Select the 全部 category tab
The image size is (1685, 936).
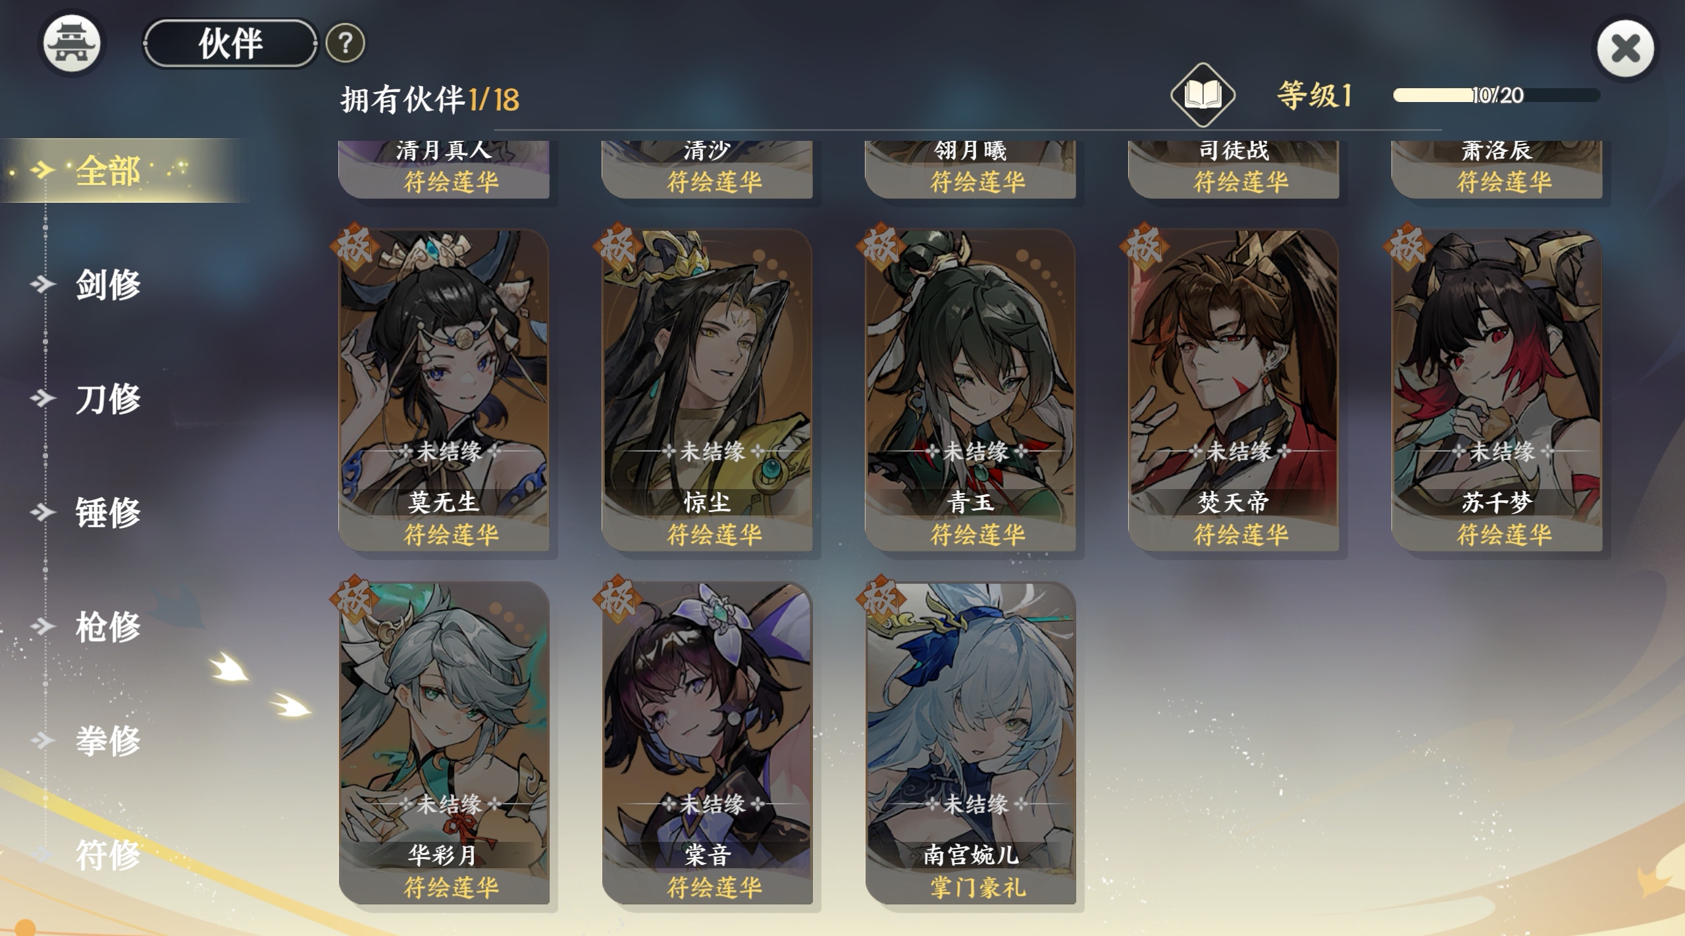108,170
